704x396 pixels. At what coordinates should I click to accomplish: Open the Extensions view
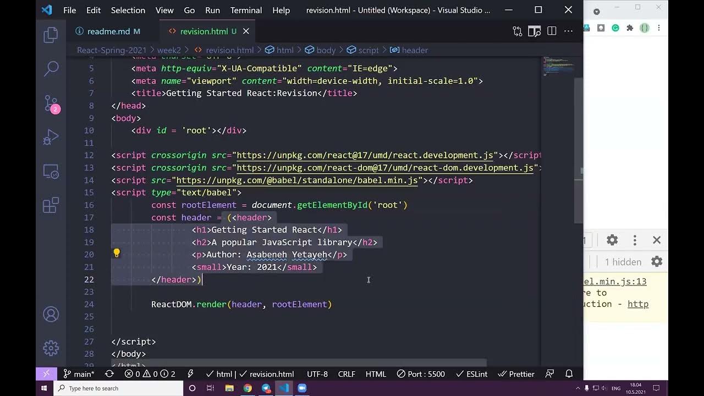click(x=51, y=205)
